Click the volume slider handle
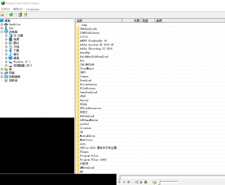The image size is (225, 185). coord(159,182)
